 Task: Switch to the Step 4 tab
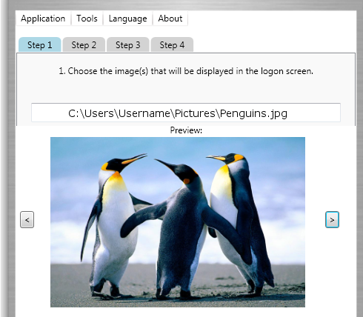click(x=172, y=45)
